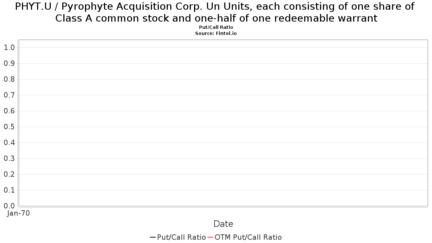Open the Source: Fintel.io text
432x243 pixels.
click(216, 33)
